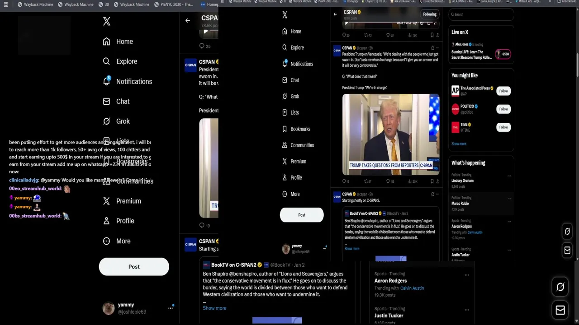Screen dimensions: 579x325
Task: Enter fullscreen on the CSPAN video player
Action: pyautogui.click(x=435, y=23)
